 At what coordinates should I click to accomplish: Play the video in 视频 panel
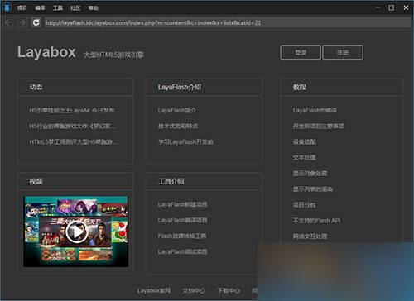point(77,232)
